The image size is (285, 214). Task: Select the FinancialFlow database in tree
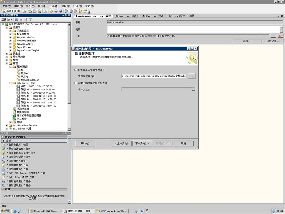point(25,44)
